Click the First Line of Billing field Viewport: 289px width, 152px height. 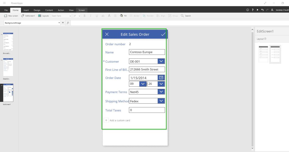click(147, 69)
